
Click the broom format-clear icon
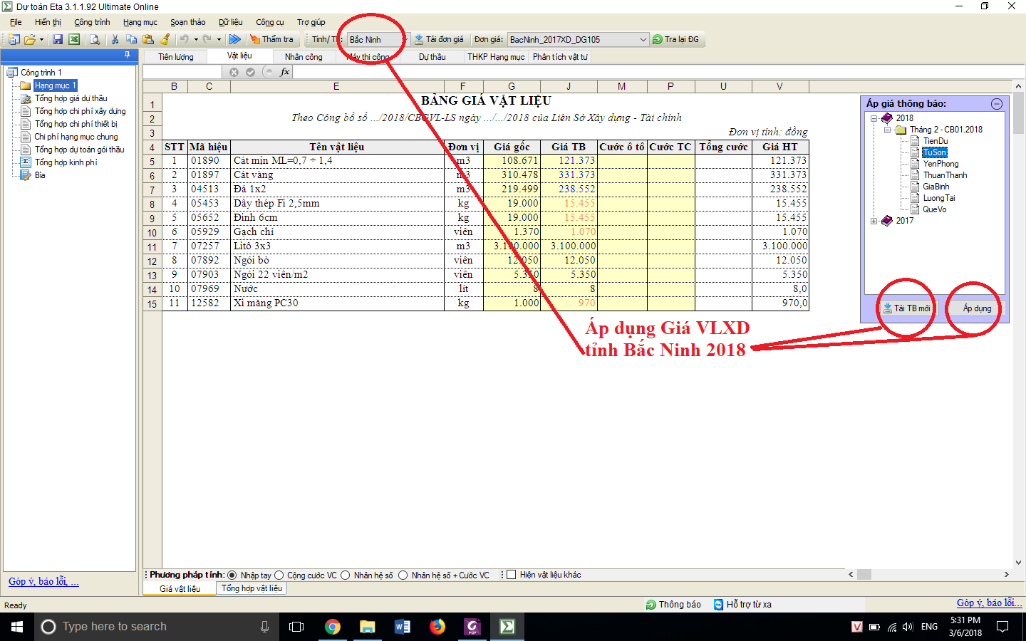click(165, 40)
